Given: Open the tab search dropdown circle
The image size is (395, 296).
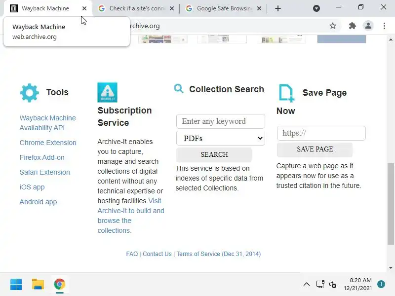Looking at the screenshot, I should [x=316, y=8].
